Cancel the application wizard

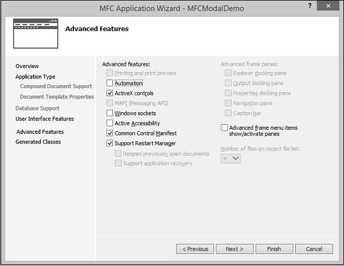click(314, 249)
